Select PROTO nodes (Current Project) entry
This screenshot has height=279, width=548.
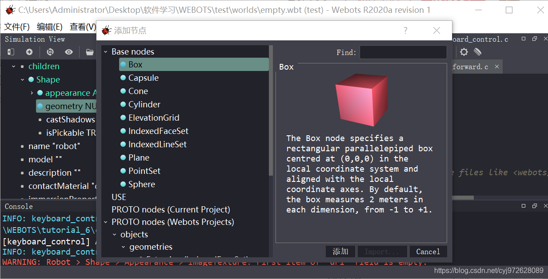coord(171,209)
